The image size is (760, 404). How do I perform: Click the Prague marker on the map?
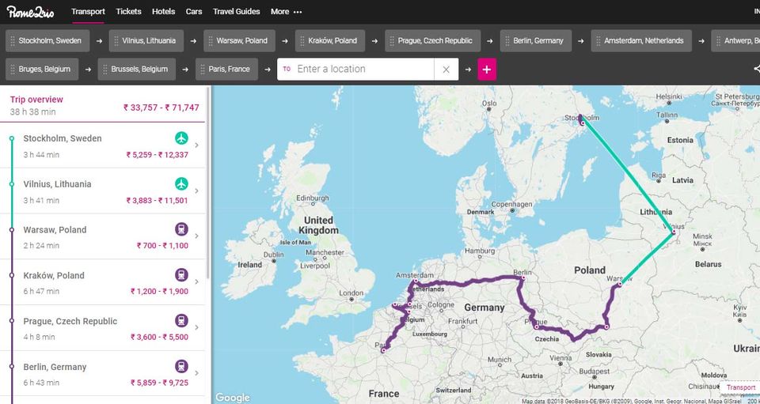point(537,327)
